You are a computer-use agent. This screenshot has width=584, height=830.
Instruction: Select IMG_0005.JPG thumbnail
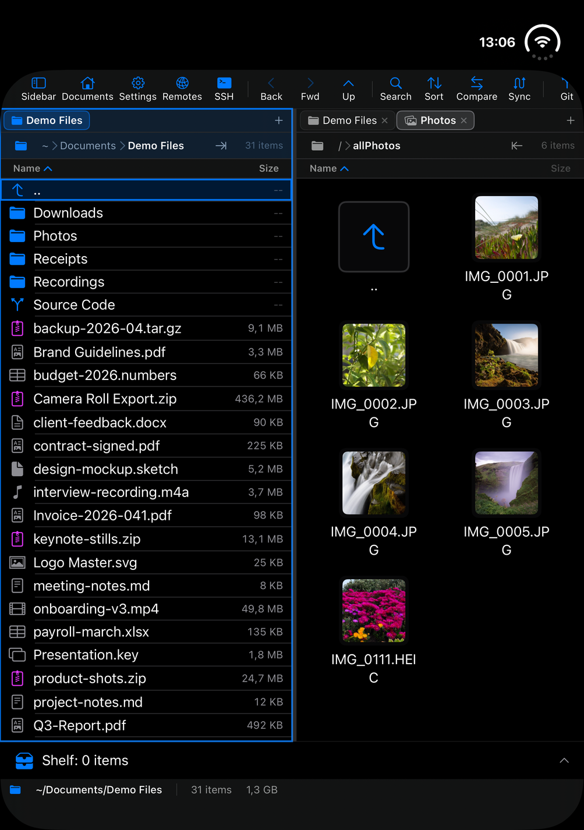coord(507,483)
